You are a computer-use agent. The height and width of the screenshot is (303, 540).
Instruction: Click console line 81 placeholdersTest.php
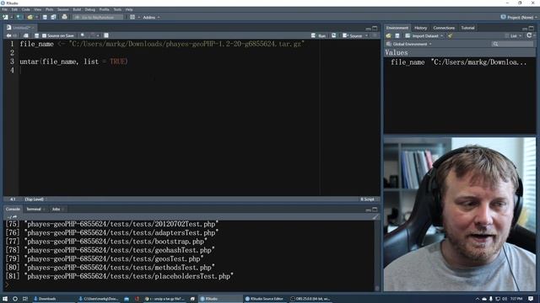(120, 276)
